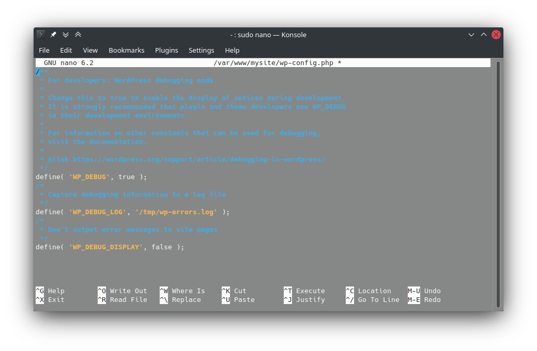Click the comment 'in their development environments.'
Image resolution: width=537 pixels, height=351 pixels.
pyautogui.click(x=118, y=115)
